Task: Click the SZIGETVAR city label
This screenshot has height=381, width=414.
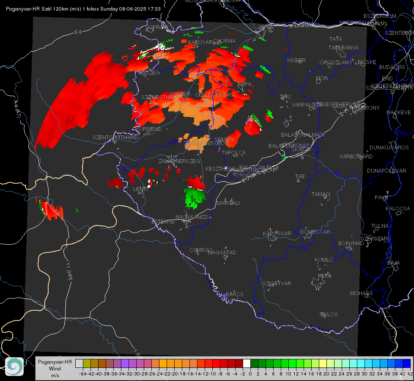Action: click(277, 284)
